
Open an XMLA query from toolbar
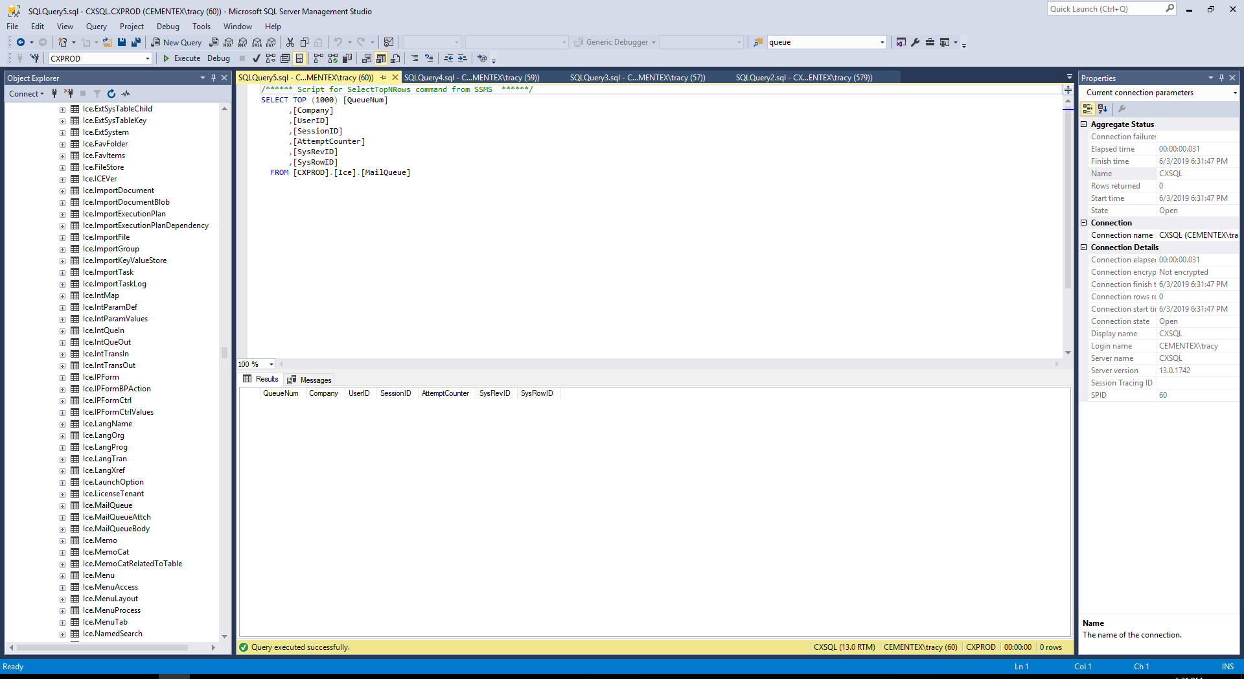[x=257, y=42]
